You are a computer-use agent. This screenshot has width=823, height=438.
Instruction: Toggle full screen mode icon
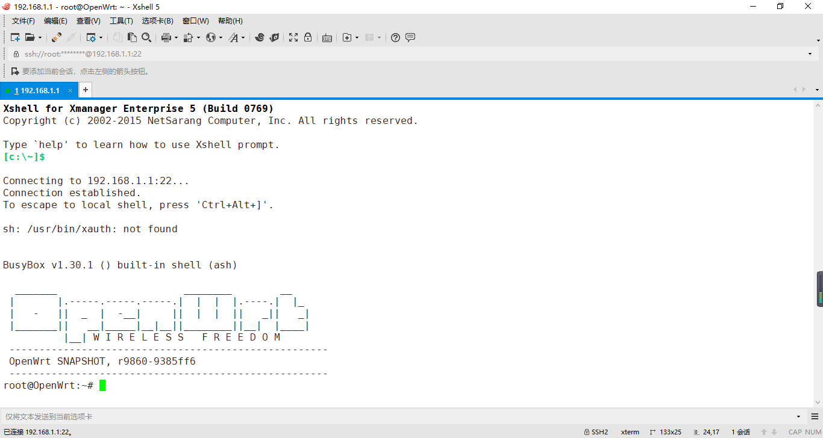(x=293, y=37)
